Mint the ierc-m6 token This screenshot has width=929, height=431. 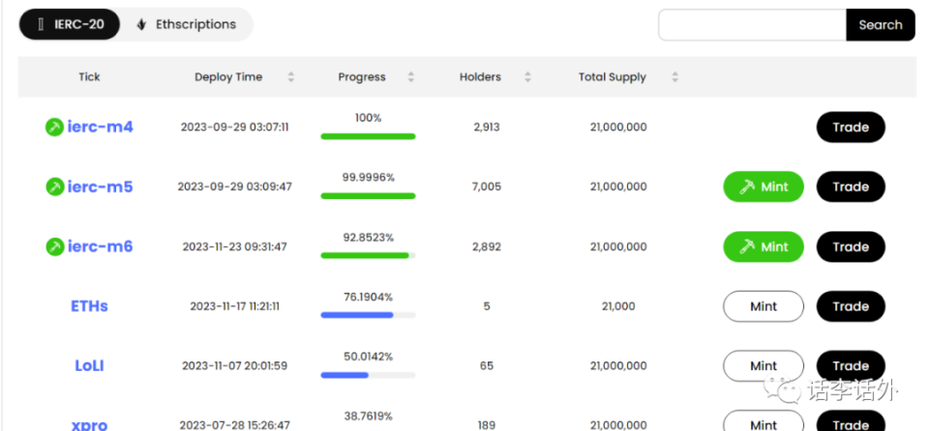(x=764, y=246)
